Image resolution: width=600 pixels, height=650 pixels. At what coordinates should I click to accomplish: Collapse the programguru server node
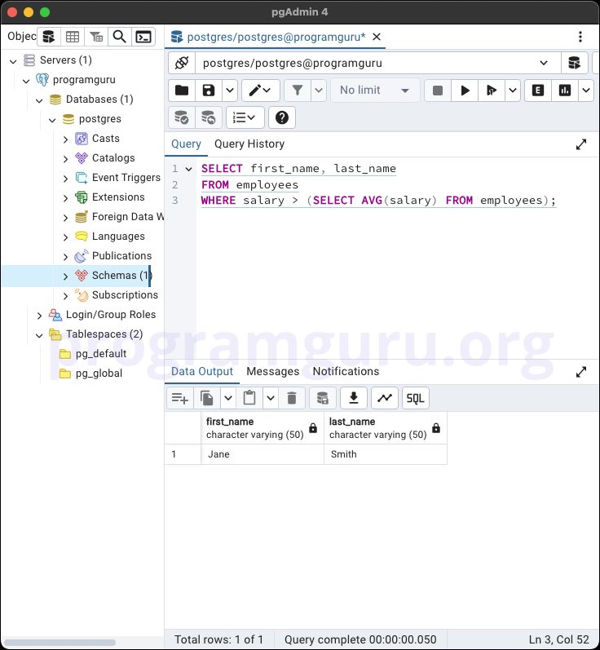(26, 81)
